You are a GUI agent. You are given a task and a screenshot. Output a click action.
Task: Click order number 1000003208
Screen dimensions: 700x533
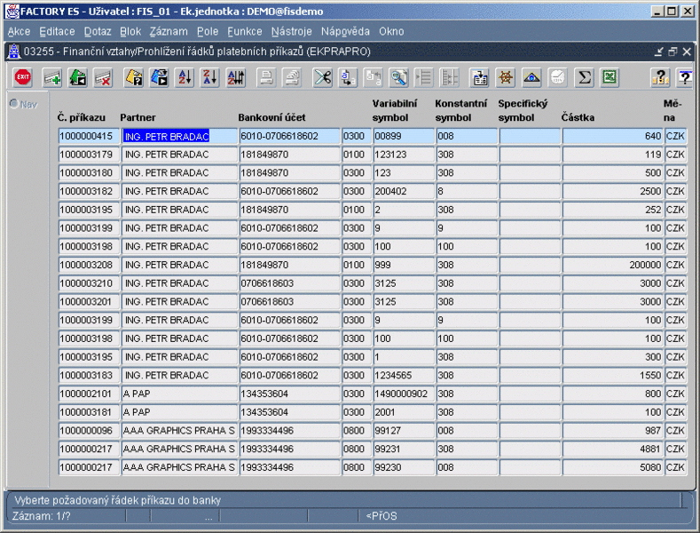point(89,265)
